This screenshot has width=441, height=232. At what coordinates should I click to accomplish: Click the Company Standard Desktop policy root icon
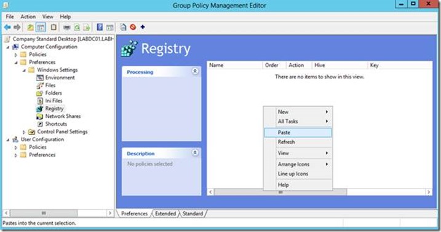point(7,39)
